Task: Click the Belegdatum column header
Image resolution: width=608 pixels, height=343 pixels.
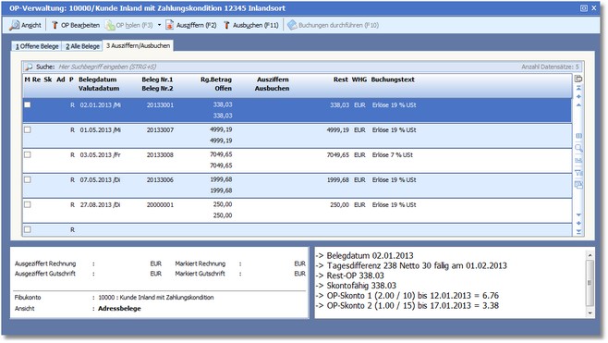Action: pos(97,80)
